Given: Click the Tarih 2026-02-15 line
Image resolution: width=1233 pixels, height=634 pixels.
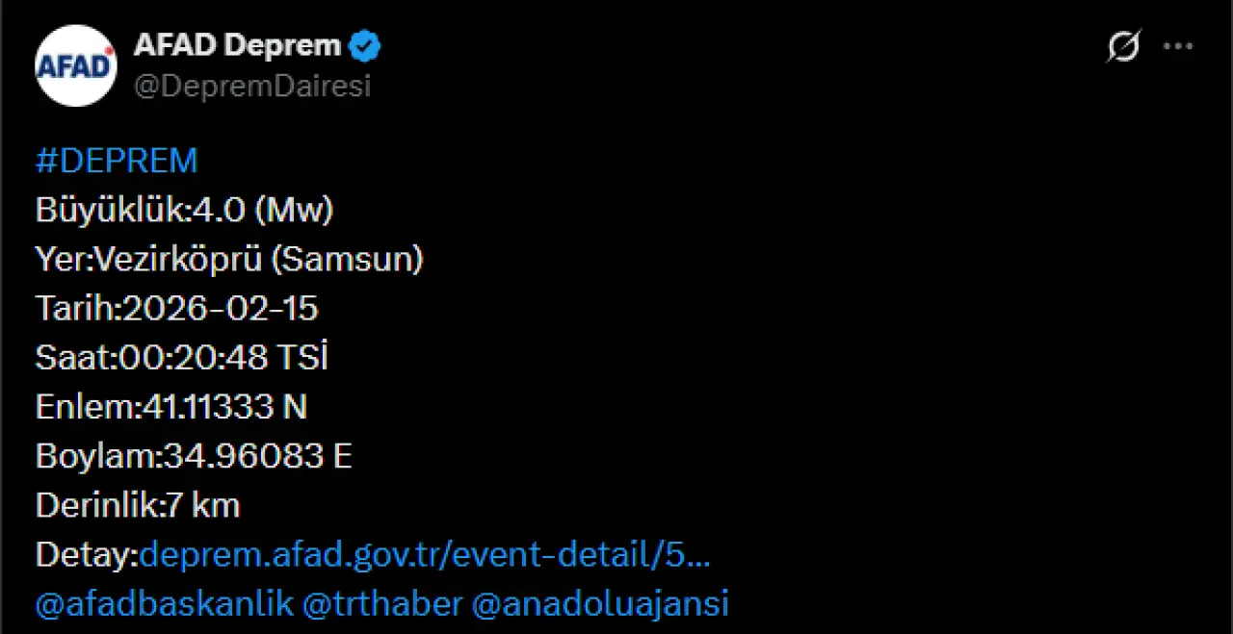Looking at the screenshot, I should [x=177, y=309].
